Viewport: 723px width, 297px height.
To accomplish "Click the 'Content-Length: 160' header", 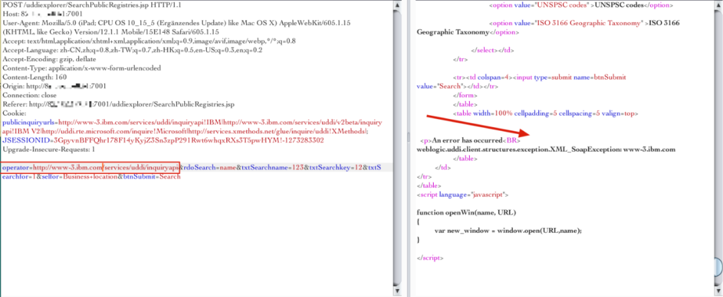I will pyautogui.click(x=35, y=77).
